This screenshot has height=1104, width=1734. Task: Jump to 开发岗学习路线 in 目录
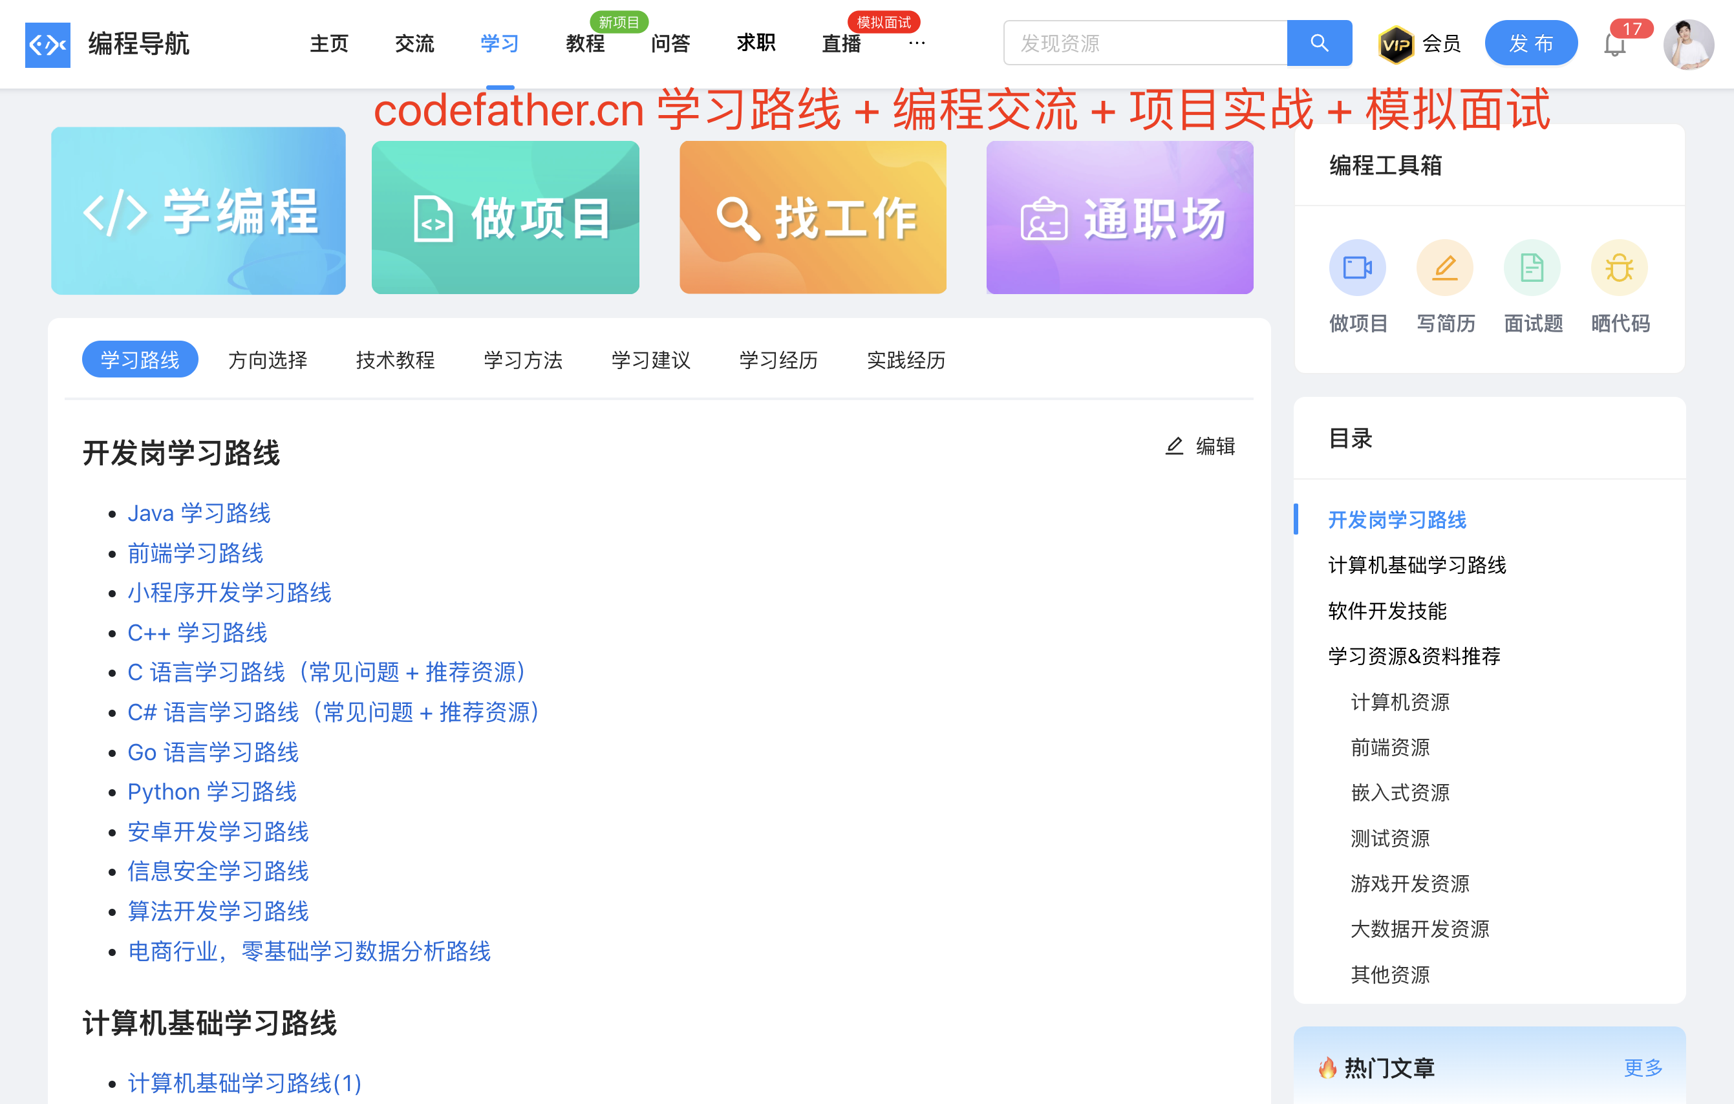click(1397, 520)
